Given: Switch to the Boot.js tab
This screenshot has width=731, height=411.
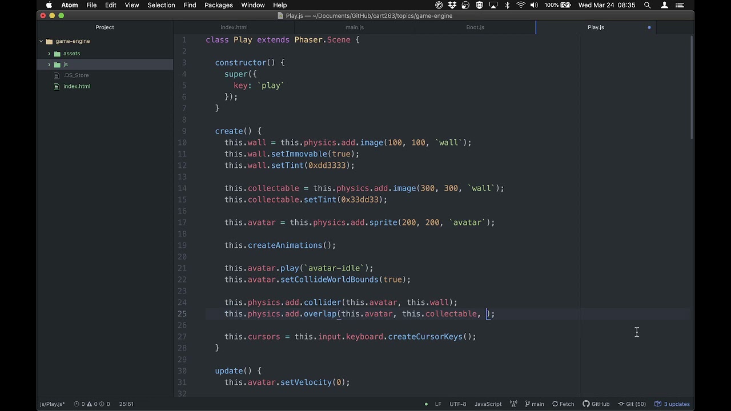Looking at the screenshot, I should pos(475,27).
